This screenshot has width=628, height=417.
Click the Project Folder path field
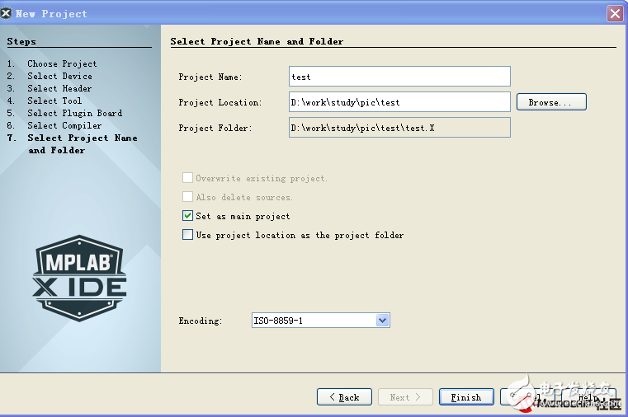click(399, 127)
